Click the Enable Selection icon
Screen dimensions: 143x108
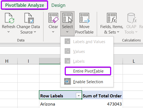67,82
